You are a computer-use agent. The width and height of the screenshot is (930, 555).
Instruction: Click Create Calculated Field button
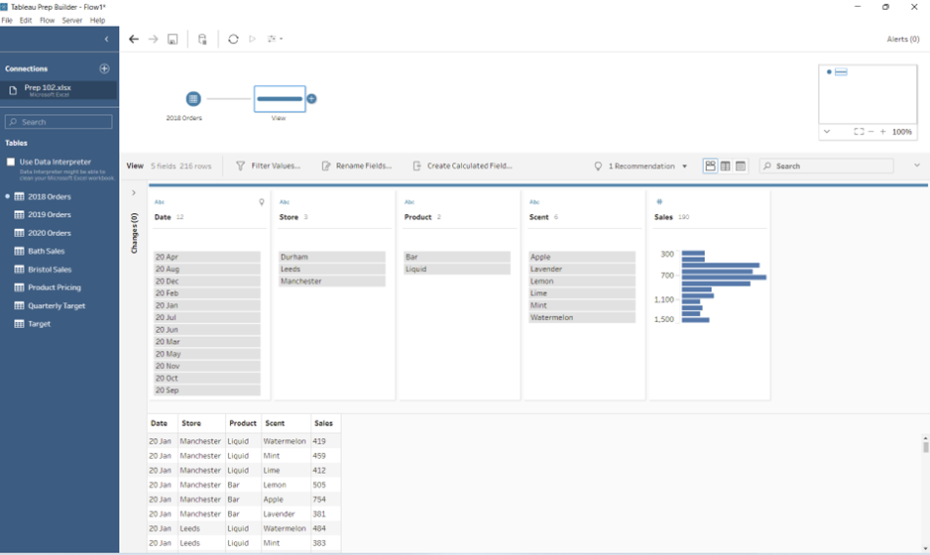click(462, 166)
